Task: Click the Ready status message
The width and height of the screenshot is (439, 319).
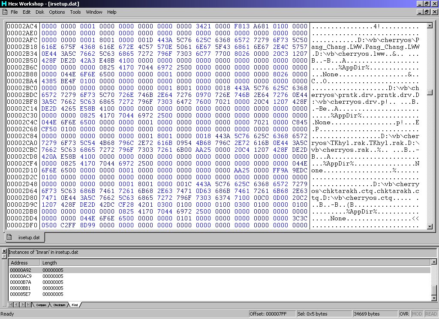Action: tap(7, 314)
